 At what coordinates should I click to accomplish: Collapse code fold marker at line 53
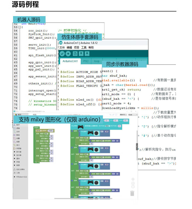click(x=19, y=27)
